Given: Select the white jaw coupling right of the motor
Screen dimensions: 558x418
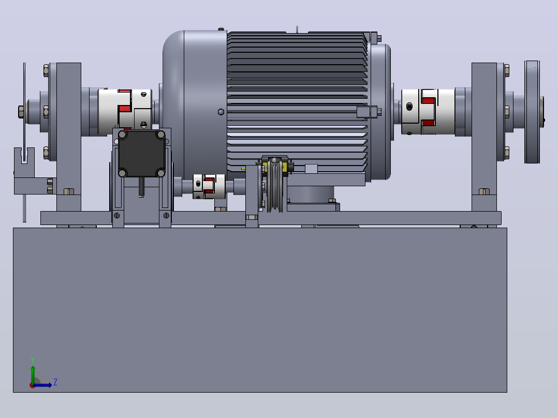Looking at the screenshot, I should click(x=428, y=112).
